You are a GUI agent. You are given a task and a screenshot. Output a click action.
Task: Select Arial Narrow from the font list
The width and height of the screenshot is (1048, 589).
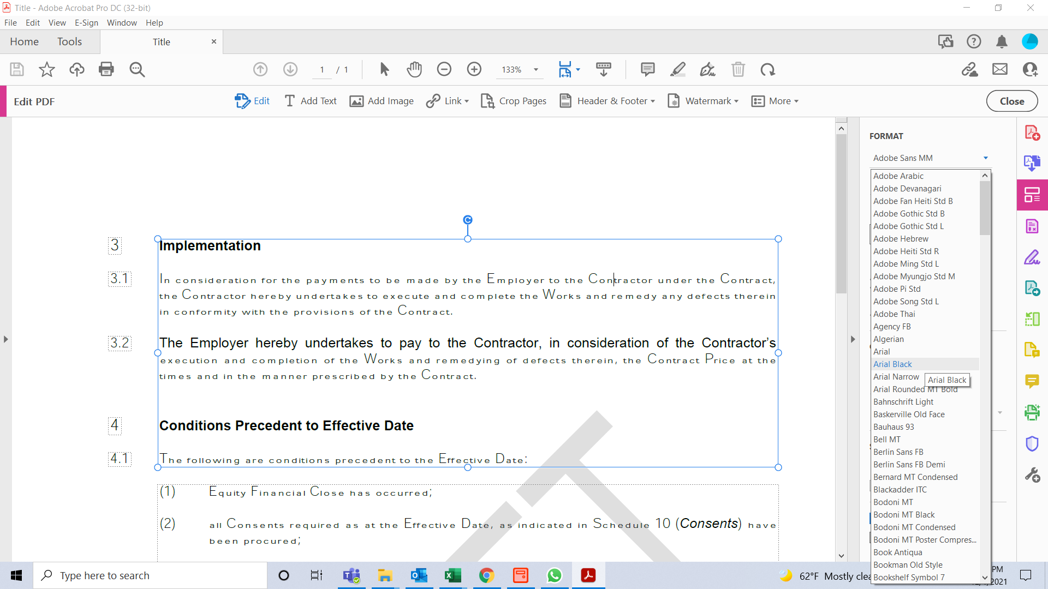(896, 376)
